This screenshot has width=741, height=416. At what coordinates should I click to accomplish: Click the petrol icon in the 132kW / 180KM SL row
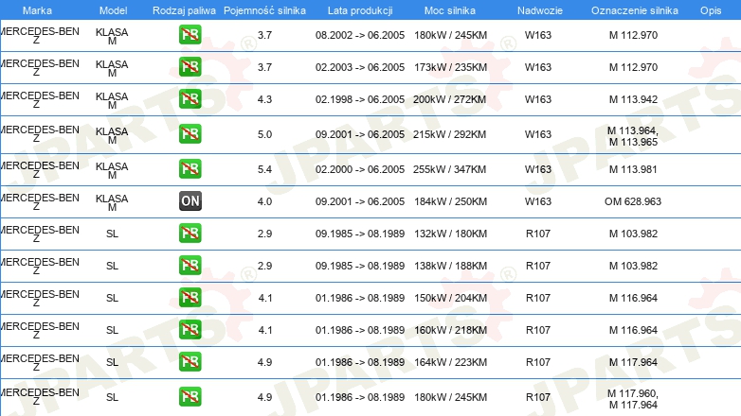point(190,233)
